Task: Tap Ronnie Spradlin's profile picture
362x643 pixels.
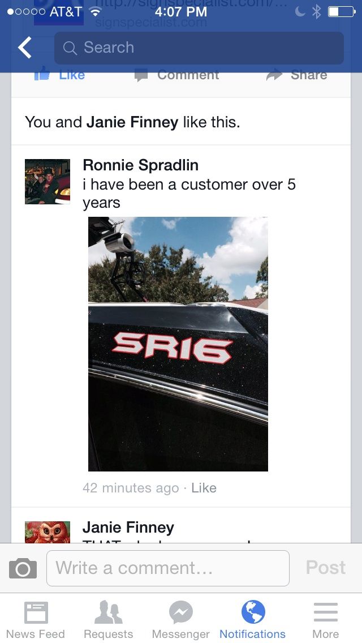Action: point(48,181)
